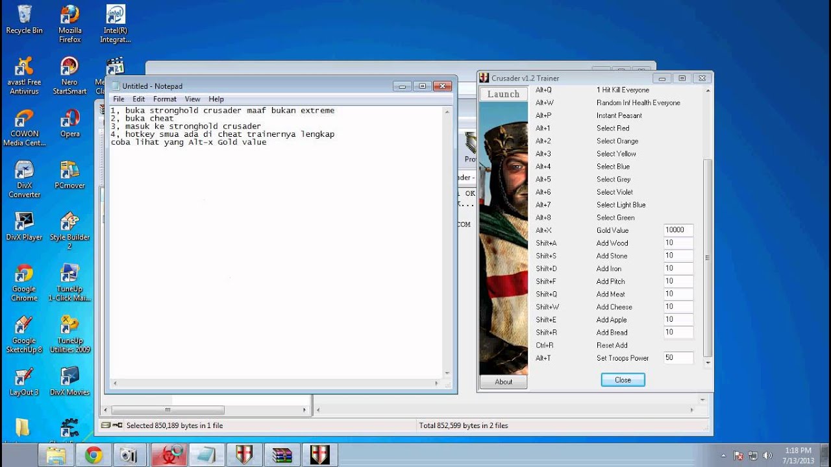Launch Mozilla Firefox from the desktop
This screenshot has height=467, width=831.
pyautogui.click(x=69, y=23)
